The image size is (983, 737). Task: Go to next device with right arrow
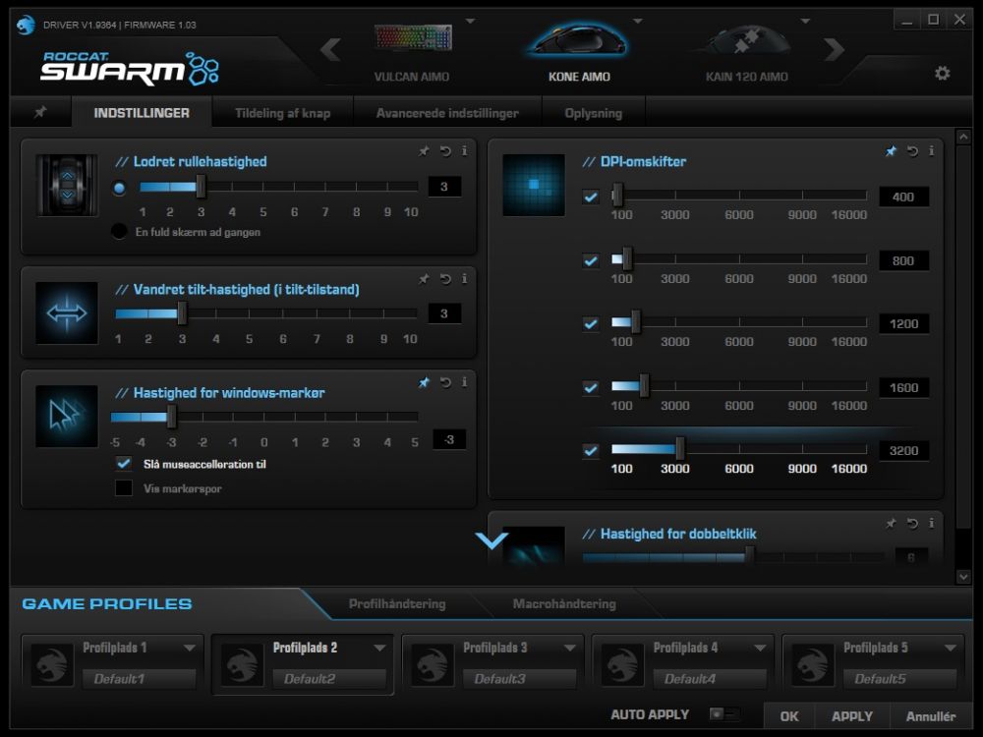[x=834, y=49]
